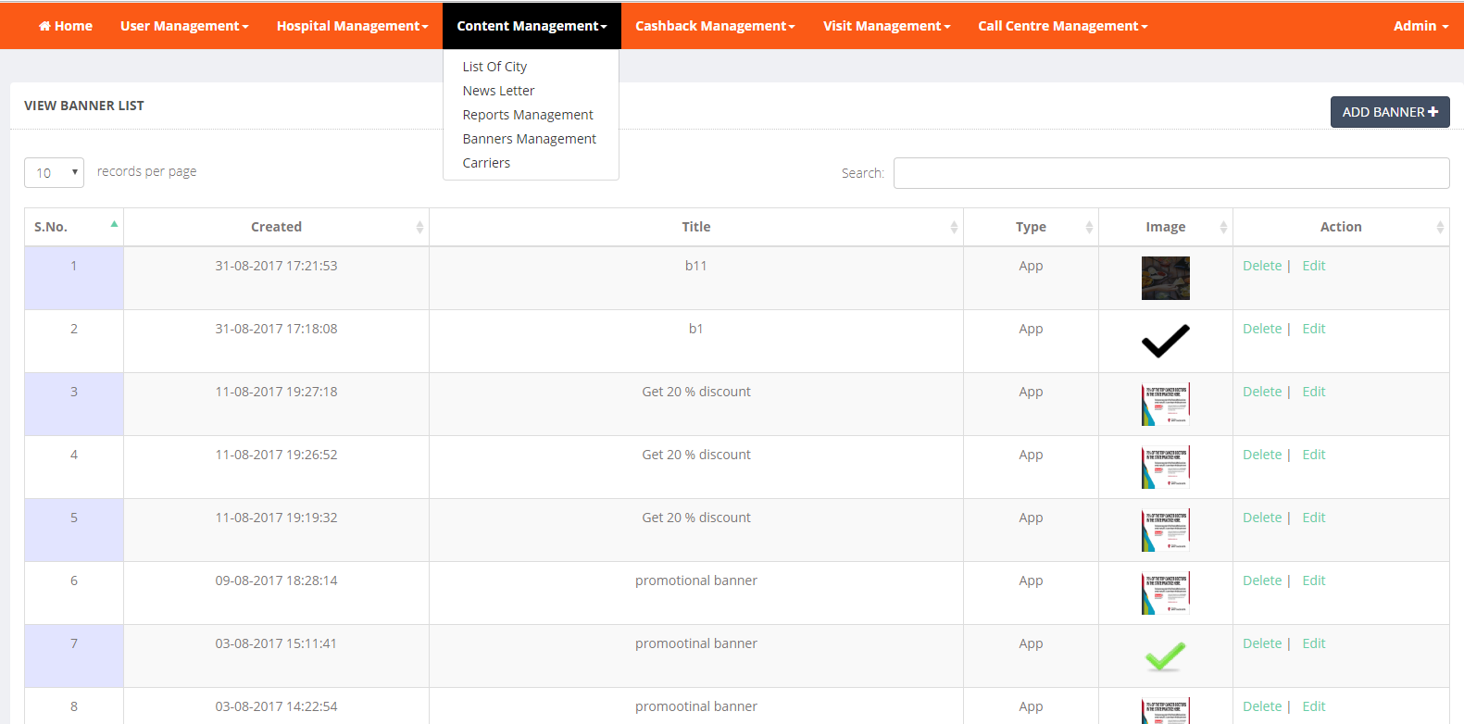Viewport: 1464px width, 724px height.
Task: Edit banner created 11-08-2017 19:19:32
Action: pos(1313,518)
